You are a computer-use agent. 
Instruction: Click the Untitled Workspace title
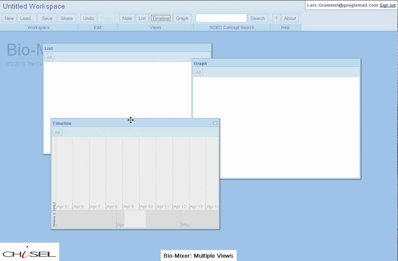pos(34,7)
